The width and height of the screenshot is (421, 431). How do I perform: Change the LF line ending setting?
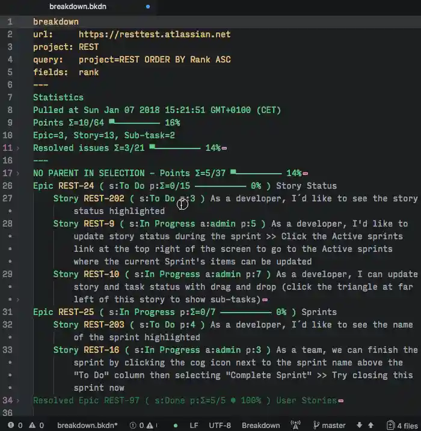click(x=194, y=426)
